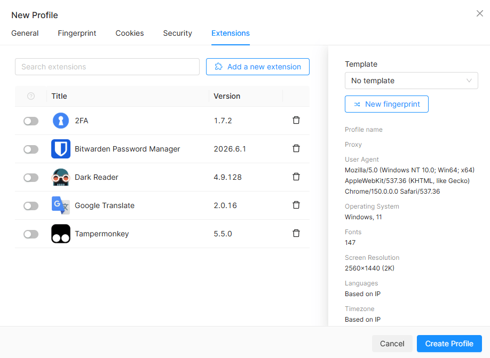Click the Tampermonkey extension name
Viewport: 490px width, 358px height.
tap(102, 234)
